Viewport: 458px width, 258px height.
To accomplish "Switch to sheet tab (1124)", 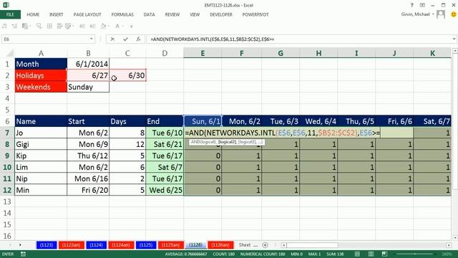I will click(96, 245).
